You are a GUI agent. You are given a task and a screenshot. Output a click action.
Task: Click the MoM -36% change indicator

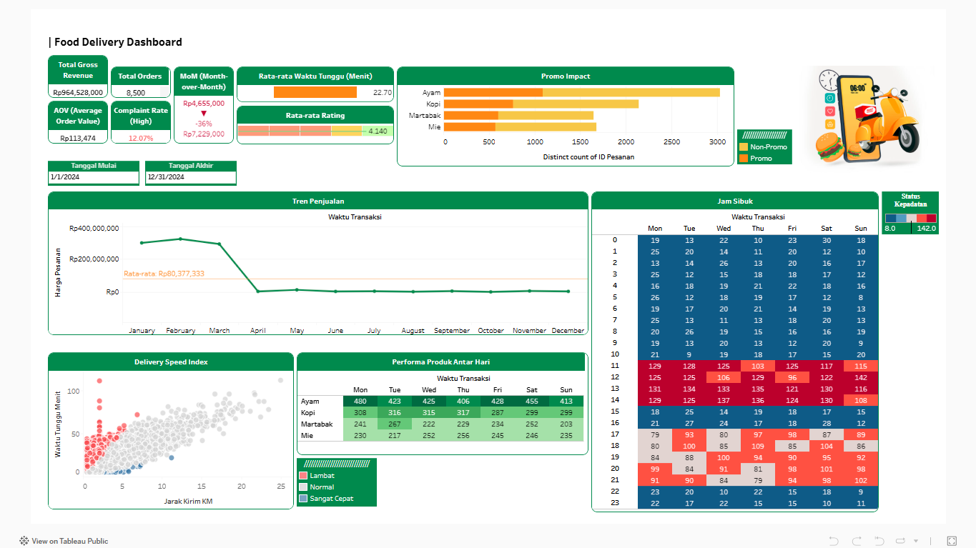tap(203, 123)
